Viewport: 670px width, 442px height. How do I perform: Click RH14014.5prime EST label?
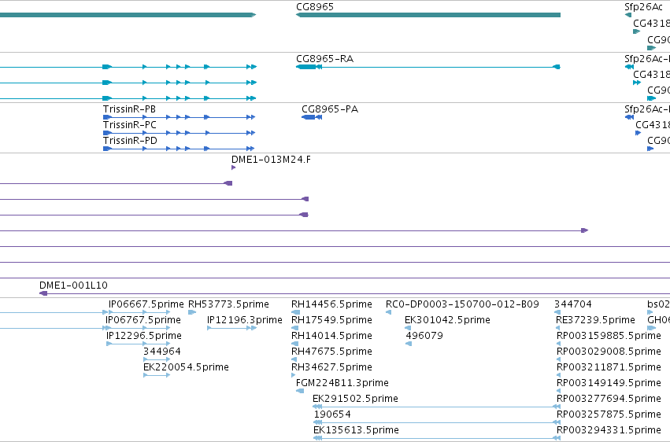tap(331, 336)
